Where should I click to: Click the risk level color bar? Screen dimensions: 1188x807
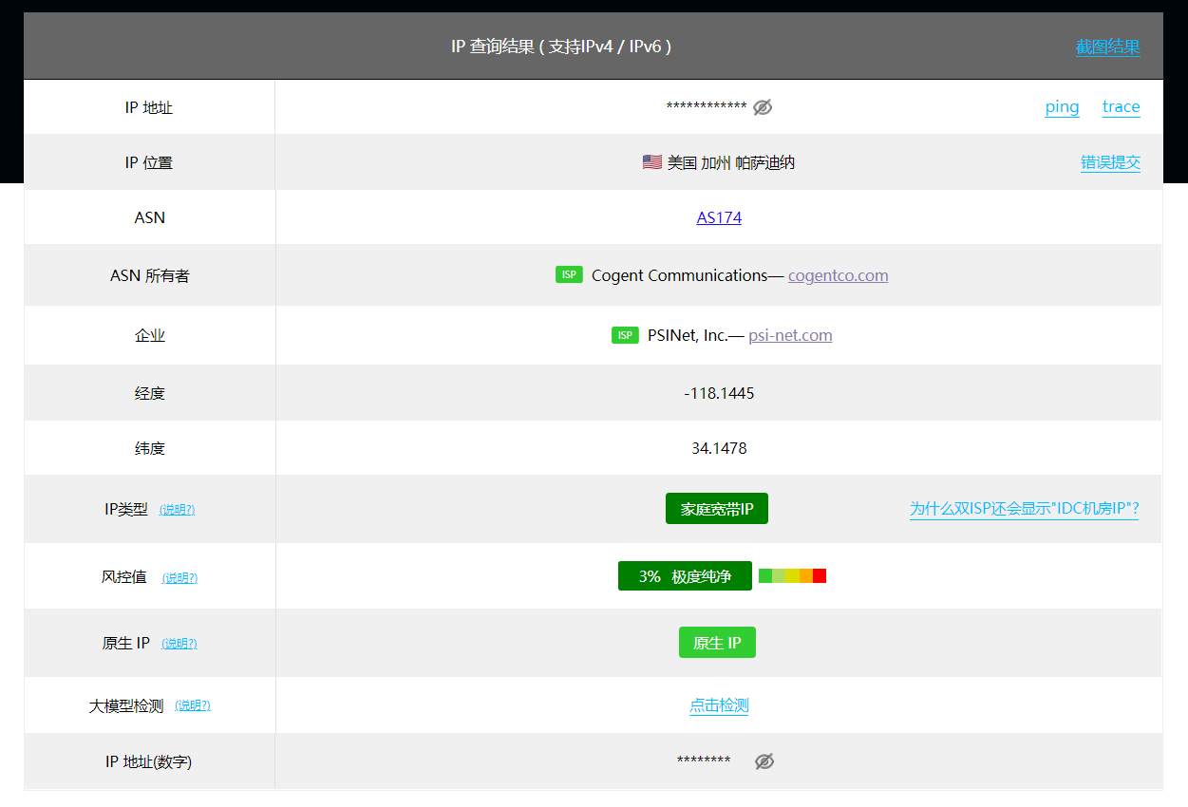pos(792,575)
